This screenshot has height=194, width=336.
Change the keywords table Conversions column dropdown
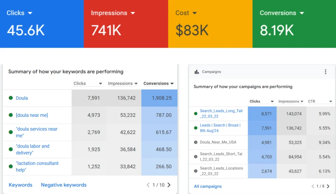172,84
